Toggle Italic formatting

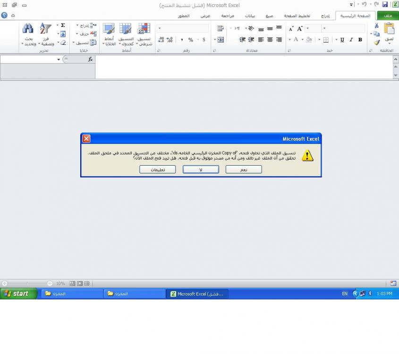(x=351, y=40)
